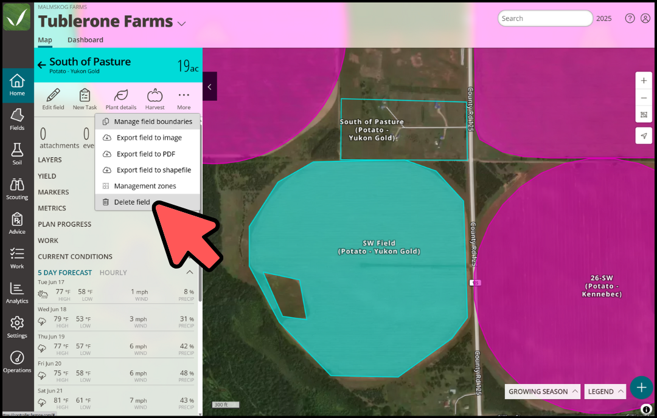657x418 pixels.
Task: Choose Export field to shapefile
Action: point(147,170)
